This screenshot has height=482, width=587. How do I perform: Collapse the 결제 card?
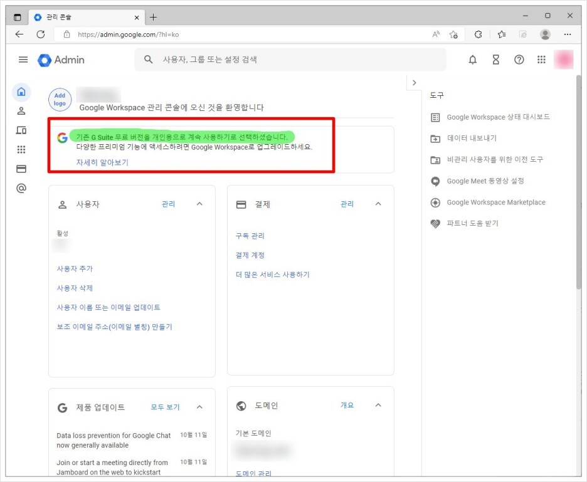point(378,204)
